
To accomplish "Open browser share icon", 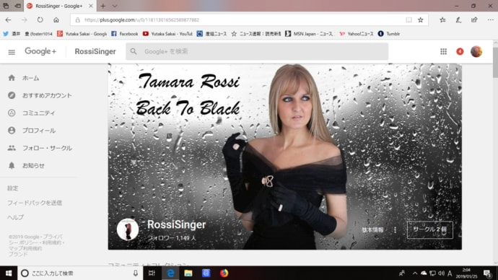I will 474,20.
